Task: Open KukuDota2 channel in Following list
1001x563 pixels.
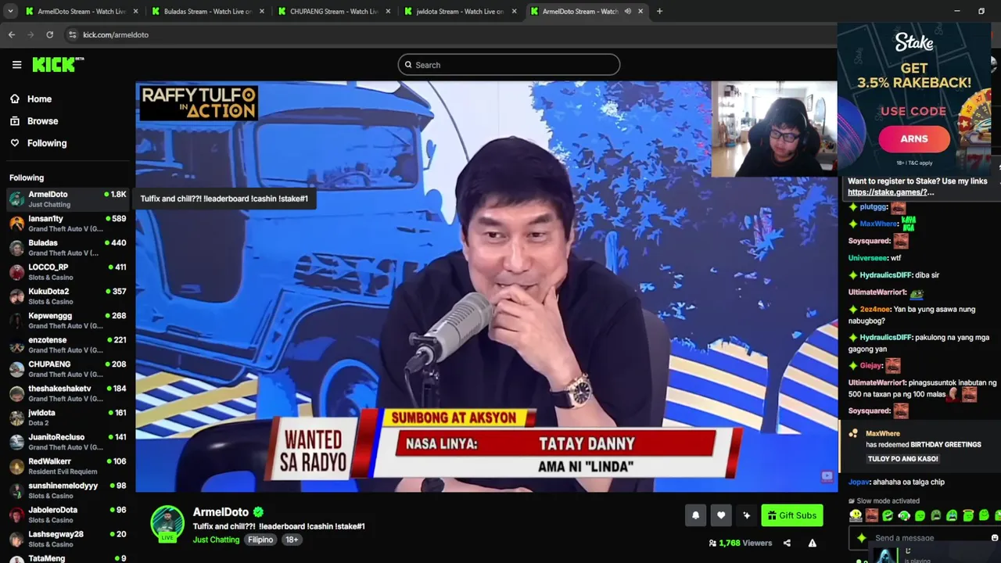Action: (x=67, y=296)
